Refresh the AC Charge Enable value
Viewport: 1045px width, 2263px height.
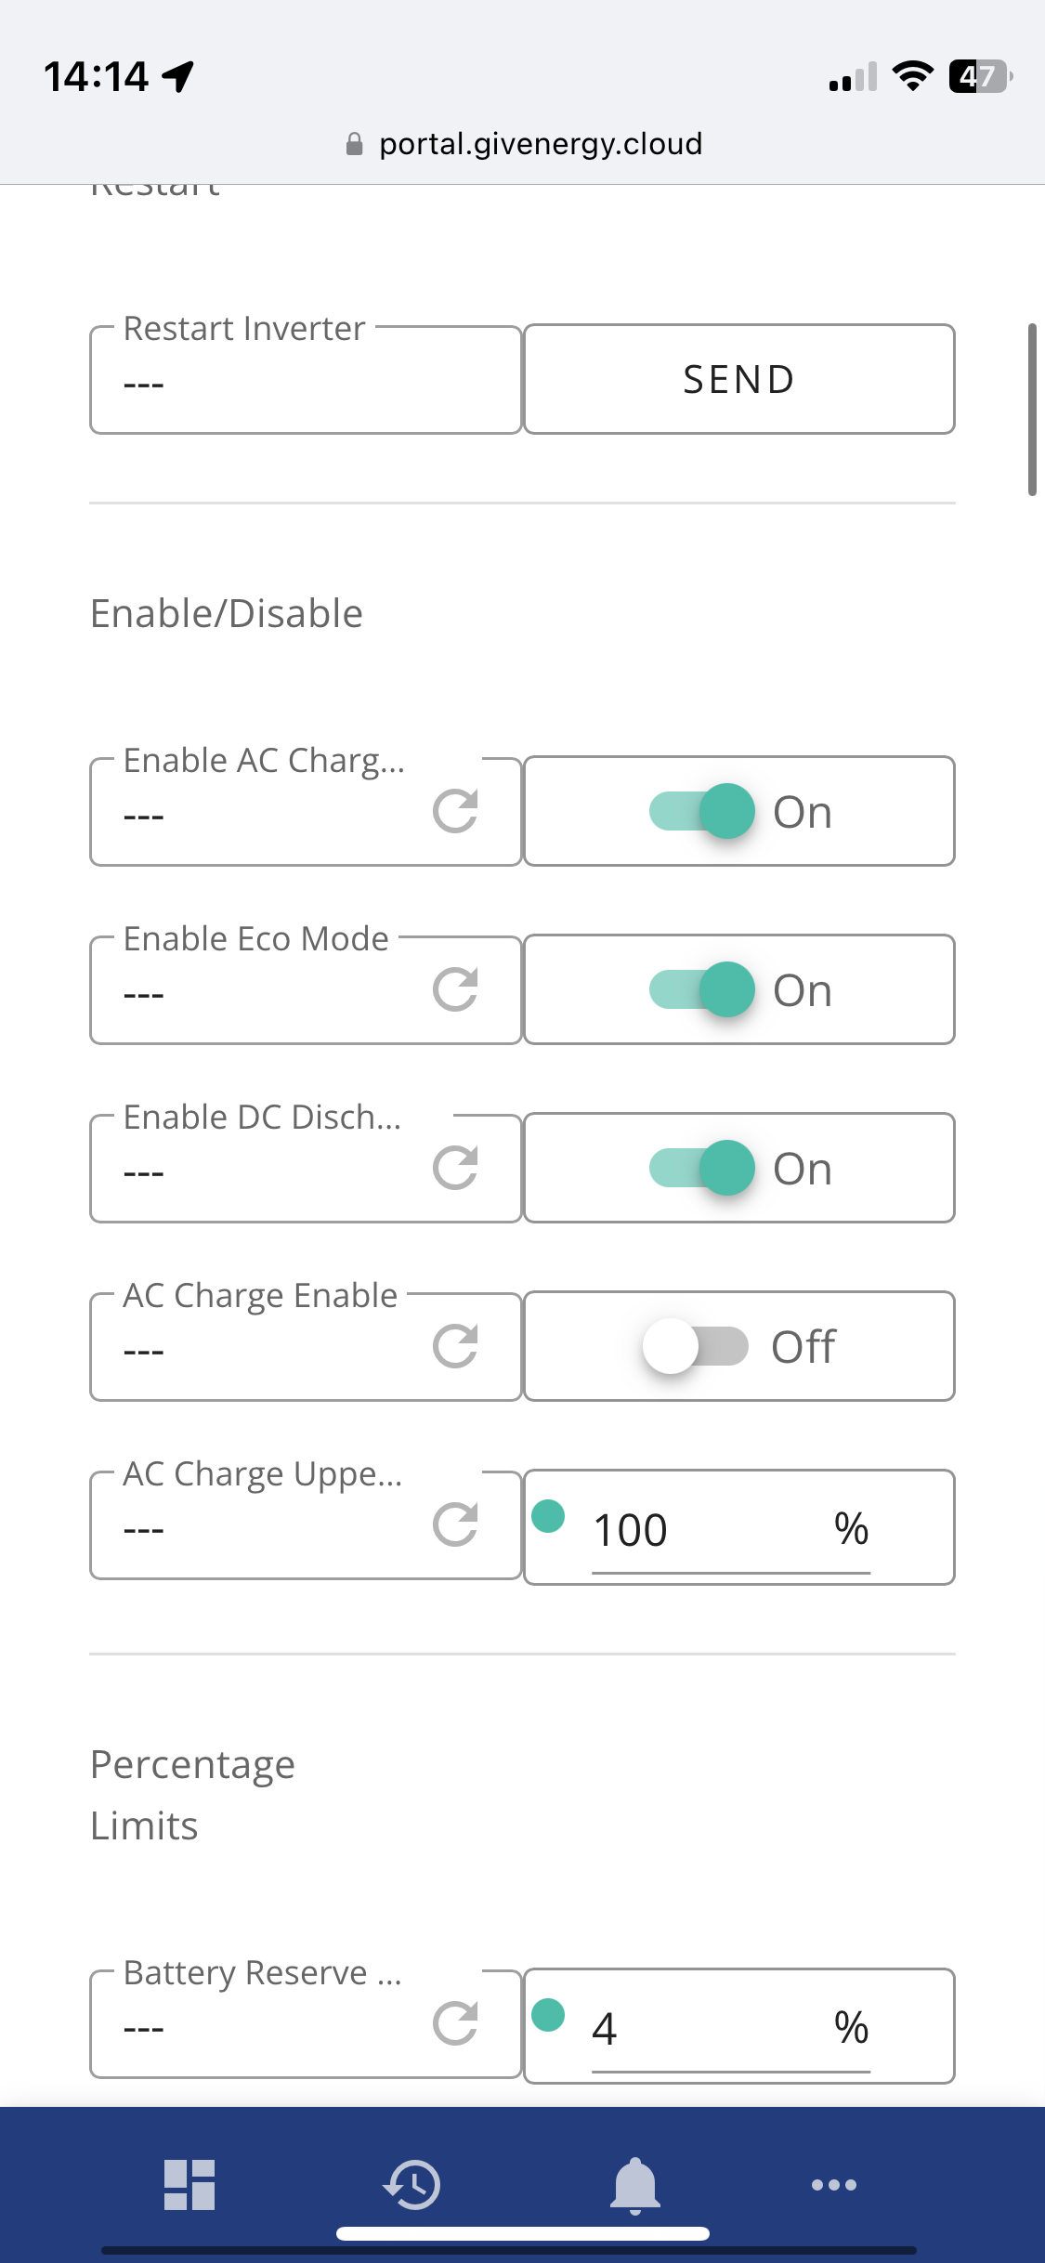coord(455,1346)
